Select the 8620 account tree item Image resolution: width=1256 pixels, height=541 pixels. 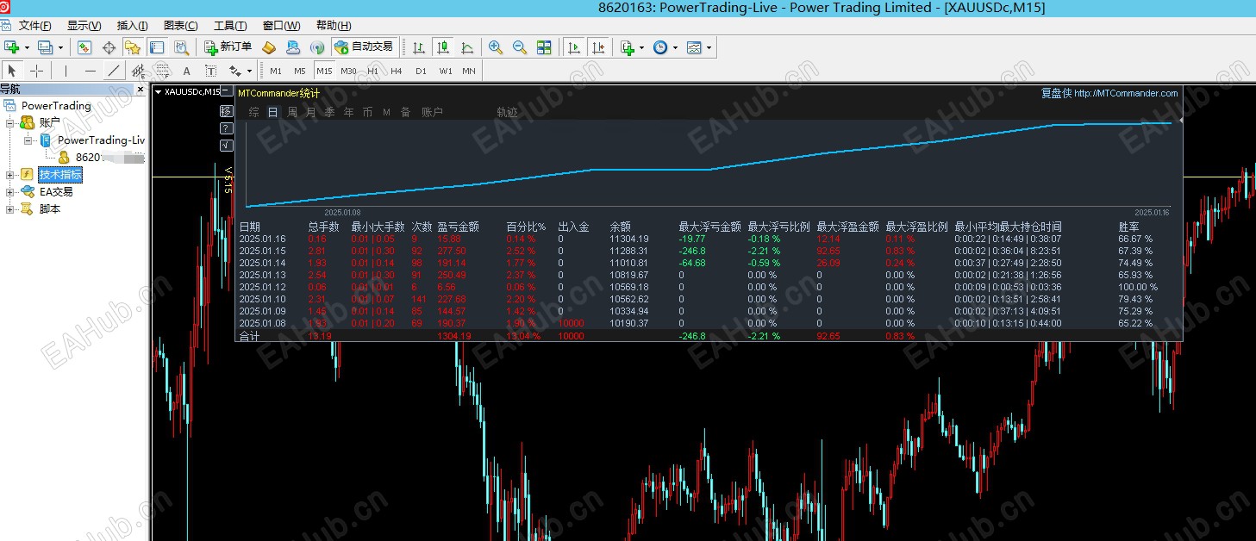pyautogui.click(x=101, y=158)
